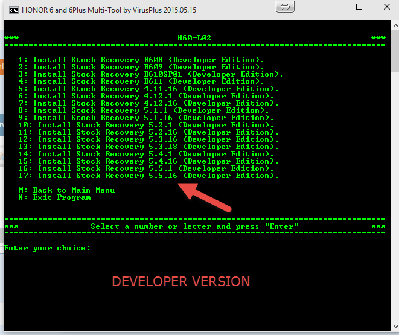The height and width of the screenshot is (335, 399).
Task: Click 'X: Exit Program' line
Action: pos(54,197)
